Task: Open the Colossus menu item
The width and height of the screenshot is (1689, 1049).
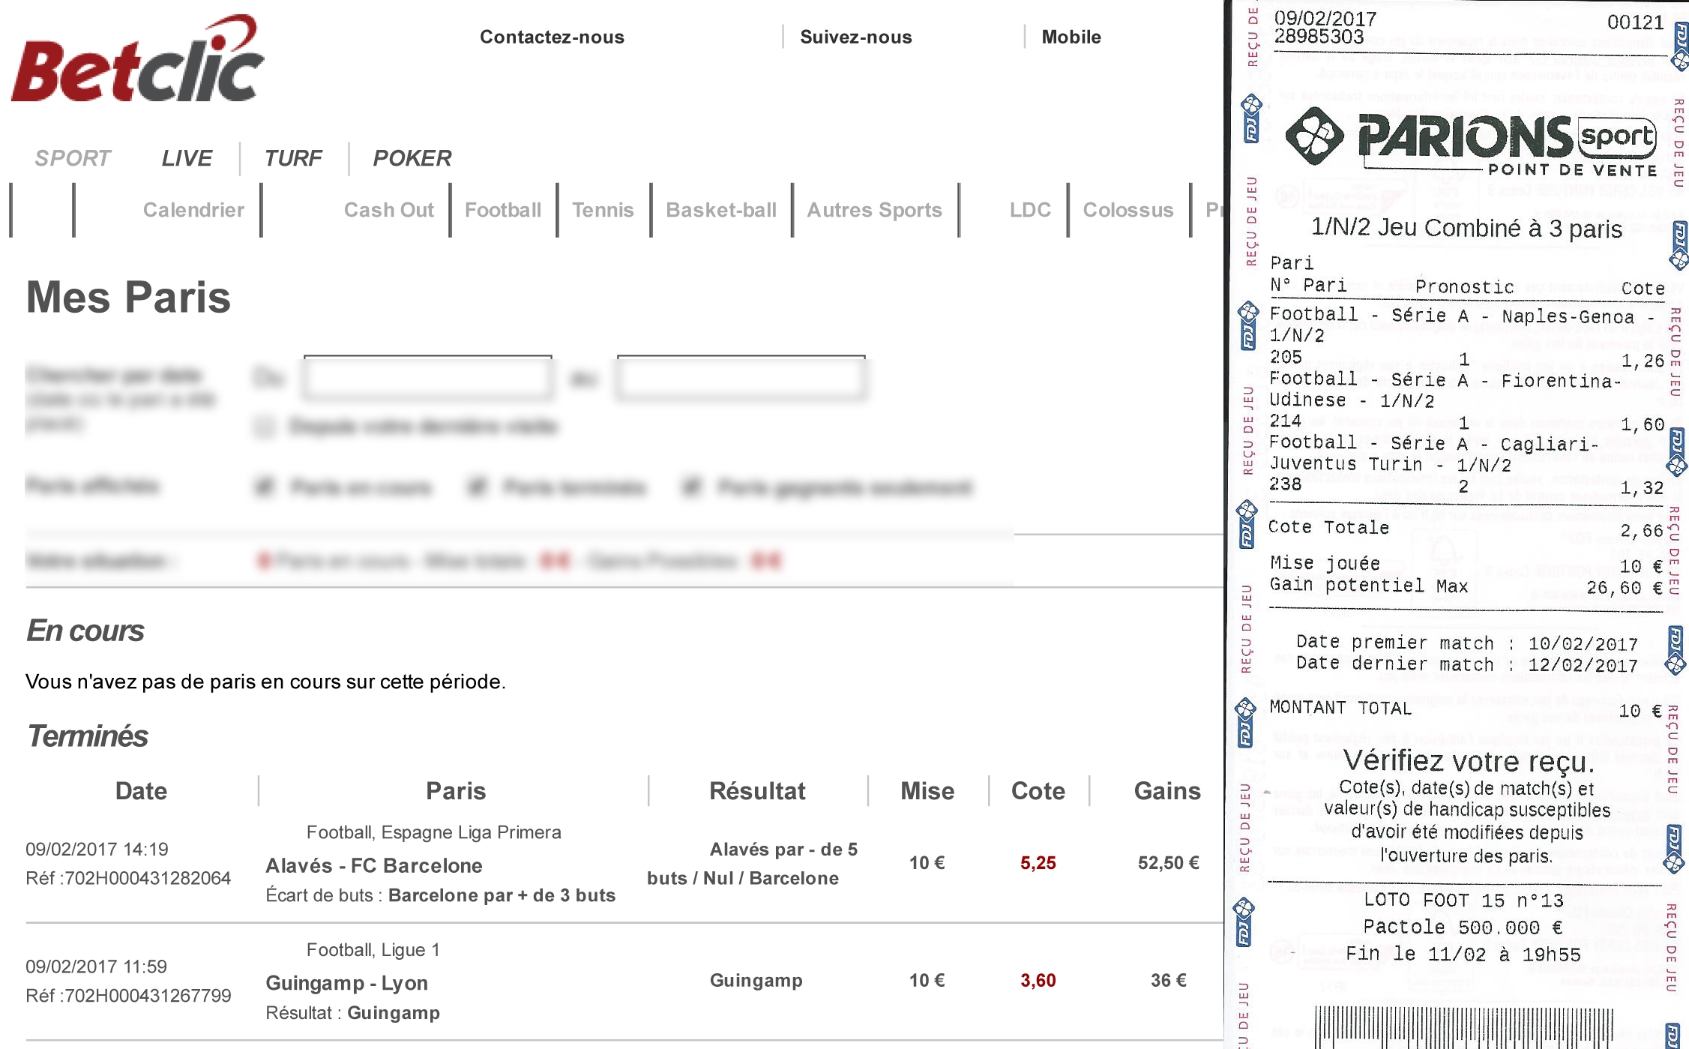Action: point(1127,210)
